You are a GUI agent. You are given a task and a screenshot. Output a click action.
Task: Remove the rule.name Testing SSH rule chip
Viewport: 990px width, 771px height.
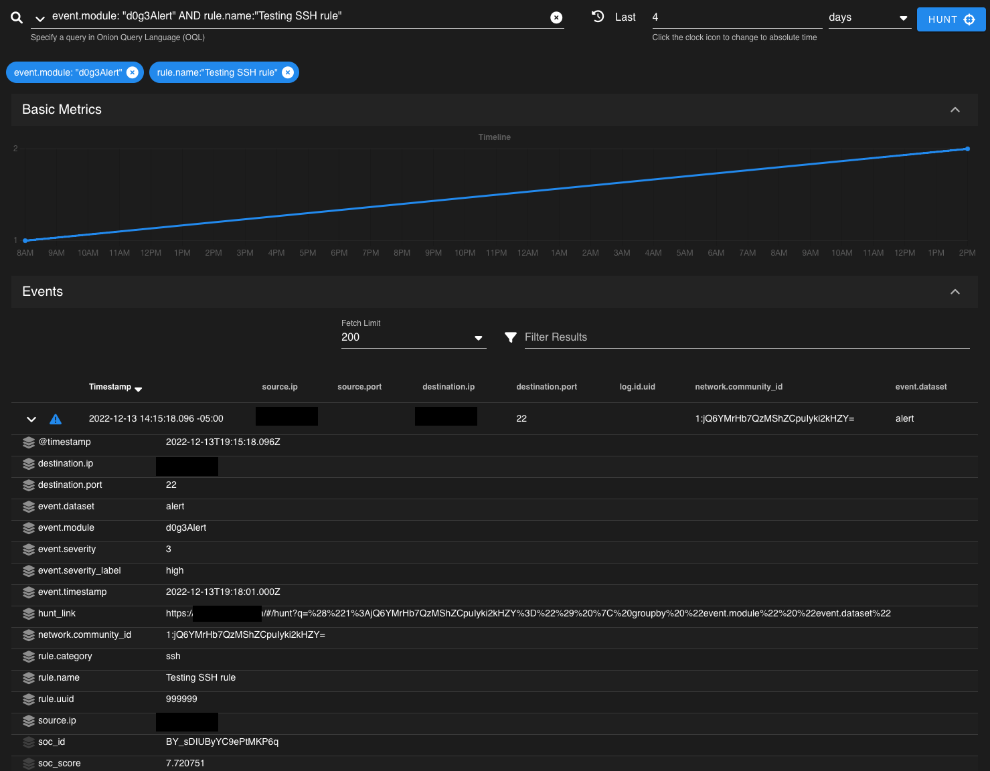[288, 72]
